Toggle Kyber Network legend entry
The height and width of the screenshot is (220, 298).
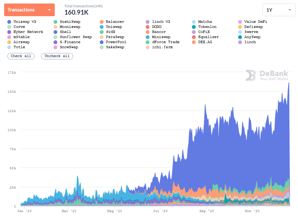tap(25, 32)
